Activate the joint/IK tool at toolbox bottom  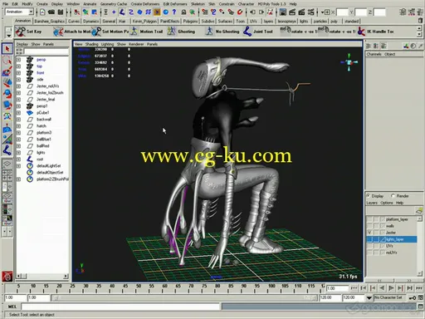(7, 150)
